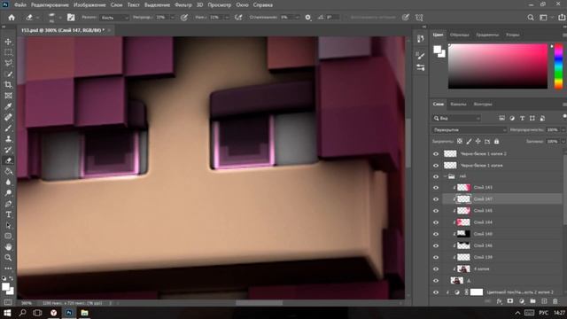Image resolution: width=567 pixels, height=319 pixels.
Task: Open layer filter kind dropdown
Action: point(457,118)
